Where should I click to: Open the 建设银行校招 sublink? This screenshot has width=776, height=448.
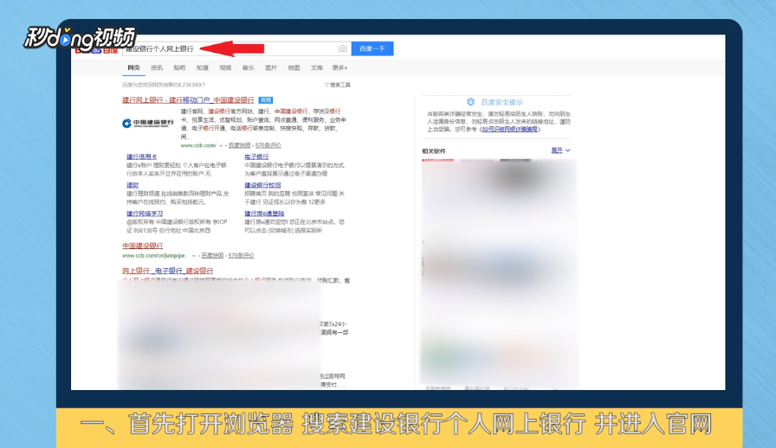[x=262, y=185]
